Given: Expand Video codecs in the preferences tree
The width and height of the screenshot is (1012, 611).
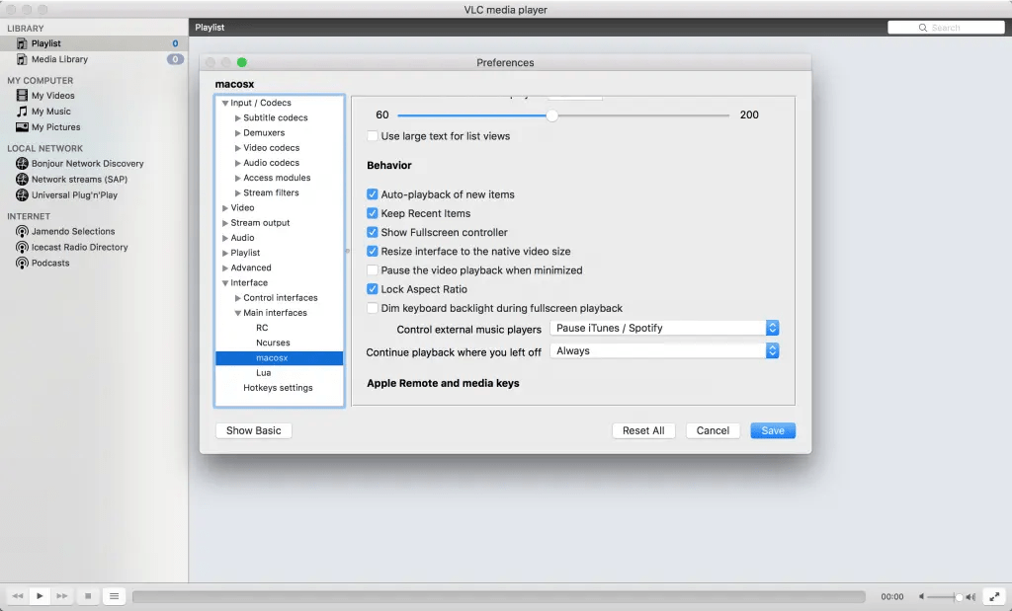Looking at the screenshot, I should click(x=237, y=147).
